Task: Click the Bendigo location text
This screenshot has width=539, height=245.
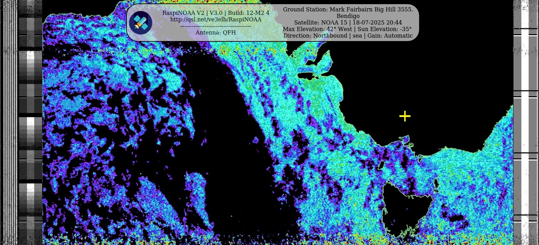Action: 348,16
